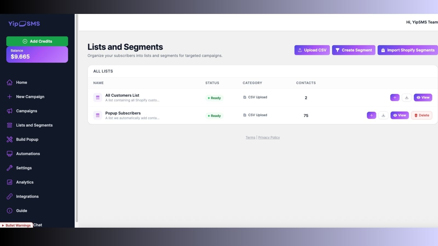Screen dimensions: 438x246
Task: Click the CATEGORY column header
Action: pos(252,83)
